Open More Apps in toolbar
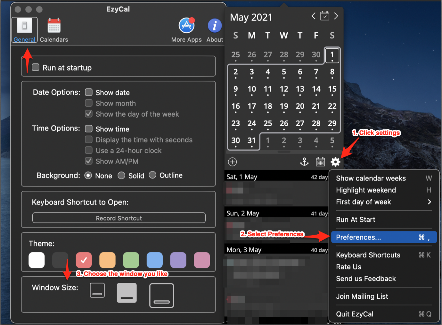442x325 pixels. pos(186,30)
